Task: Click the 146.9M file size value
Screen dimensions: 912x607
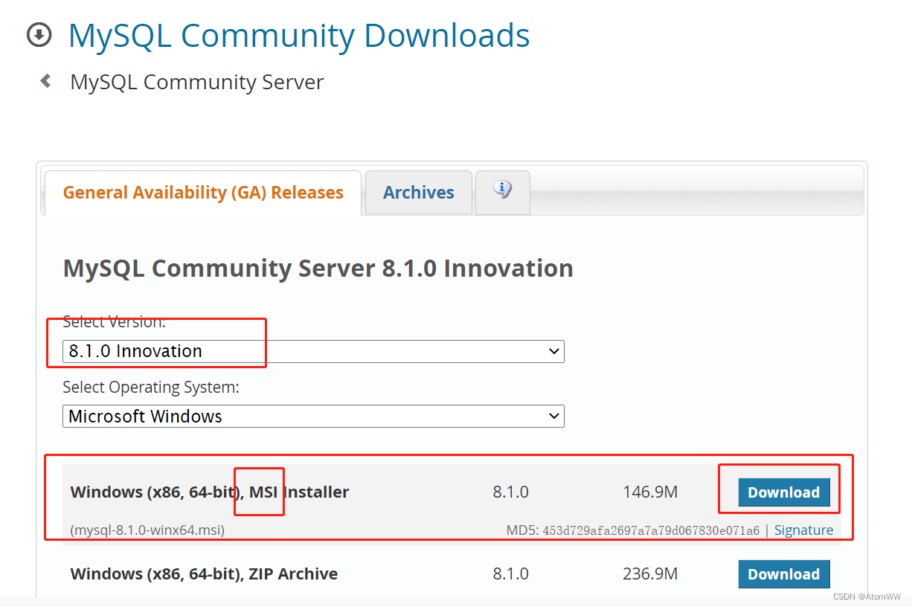Action: [x=650, y=492]
